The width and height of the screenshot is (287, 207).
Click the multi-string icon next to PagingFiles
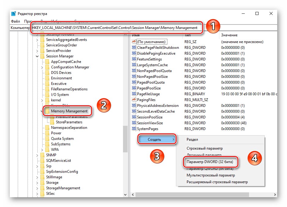pos(134,100)
